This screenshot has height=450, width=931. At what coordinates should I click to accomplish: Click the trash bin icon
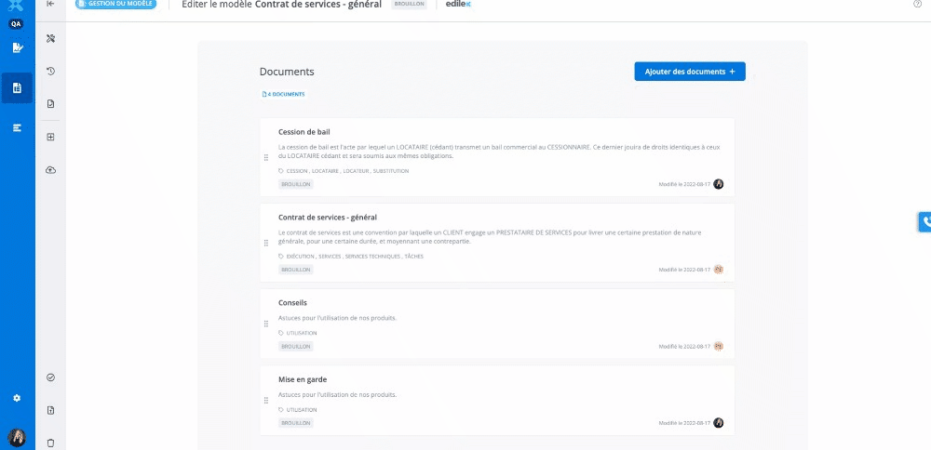50,443
